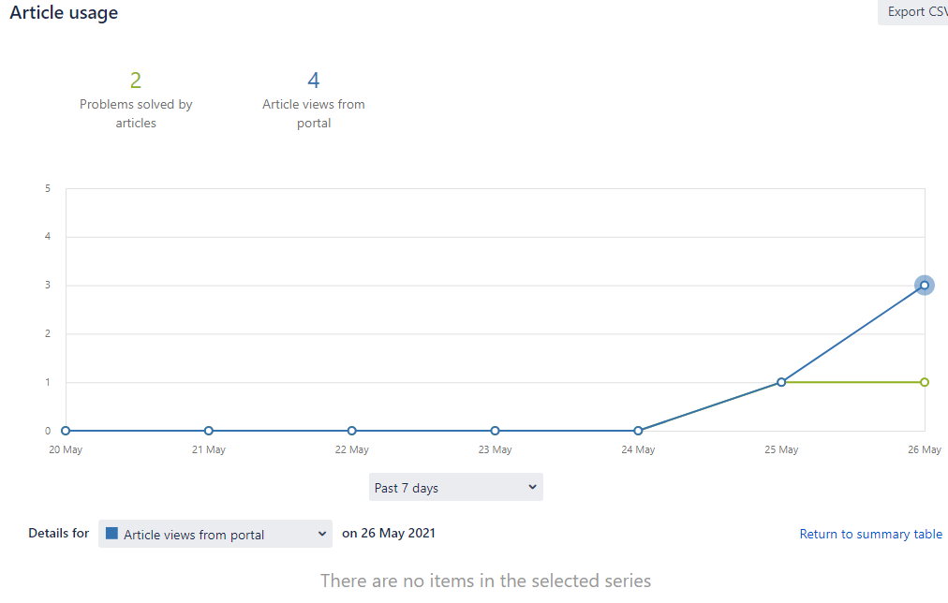This screenshot has height=603, width=948.
Task: Select the green data point on 26 May
Action: click(924, 382)
